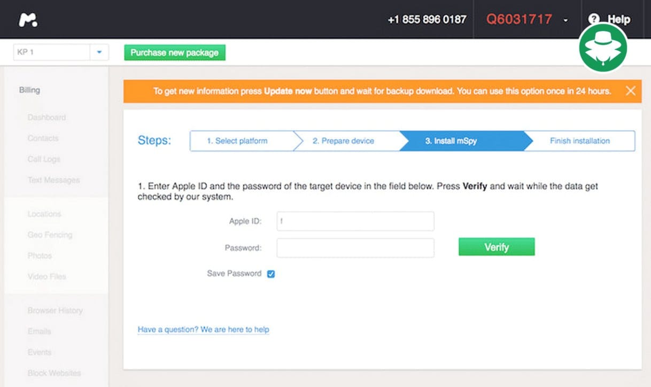Open "Have a question? We are here to help" link

203,329
